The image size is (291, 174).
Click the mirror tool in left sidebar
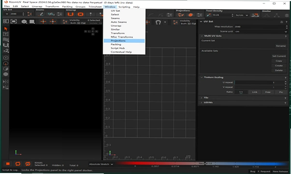pos(6,81)
